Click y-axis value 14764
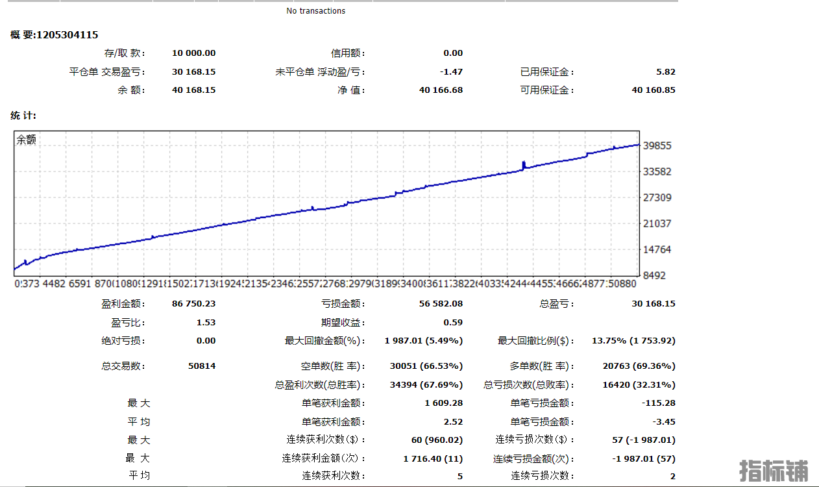 [x=657, y=249]
